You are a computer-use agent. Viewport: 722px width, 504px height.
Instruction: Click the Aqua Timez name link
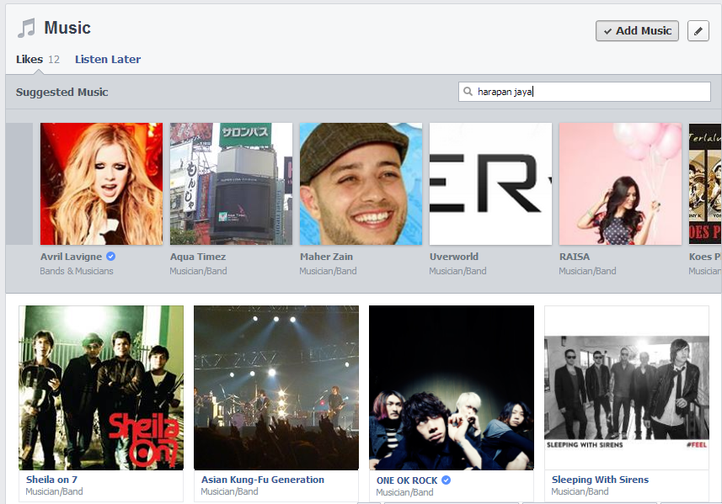(x=198, y=257)
